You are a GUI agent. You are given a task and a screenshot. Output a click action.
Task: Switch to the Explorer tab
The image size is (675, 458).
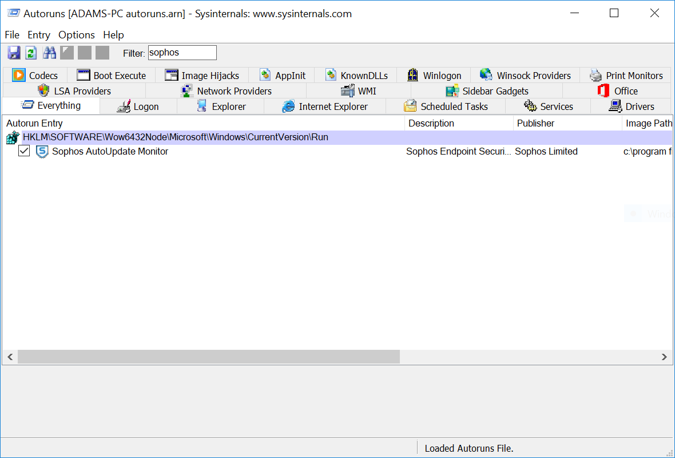(220, 106)
